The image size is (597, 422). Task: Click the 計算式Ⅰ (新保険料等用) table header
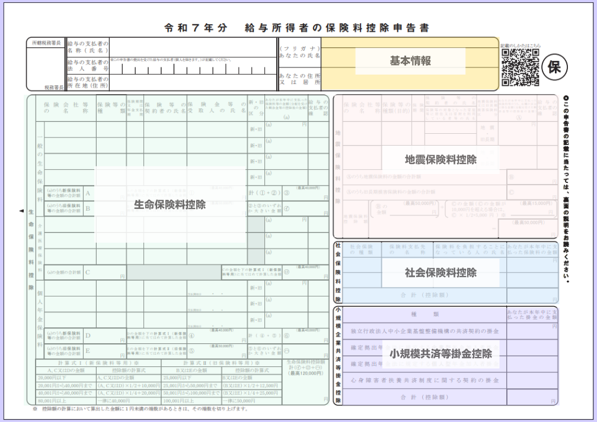coord(98,362)
